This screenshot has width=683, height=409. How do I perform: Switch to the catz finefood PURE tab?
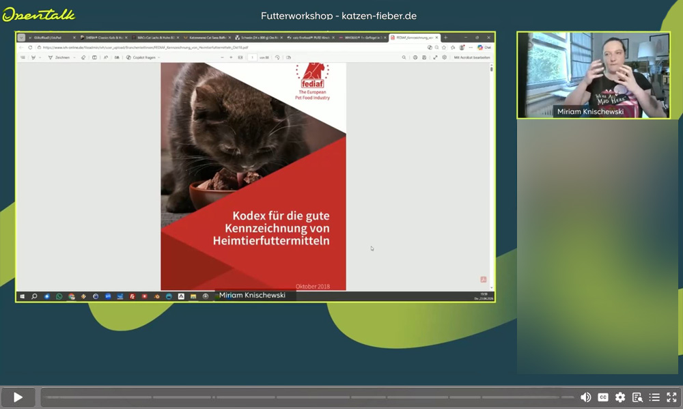coord(311,38)
